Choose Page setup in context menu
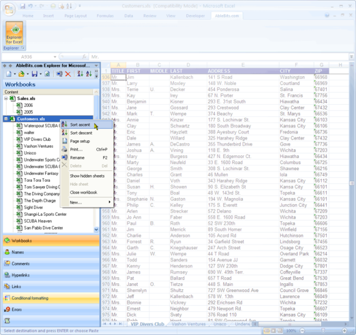356x335 pixels. pos(87,141)
